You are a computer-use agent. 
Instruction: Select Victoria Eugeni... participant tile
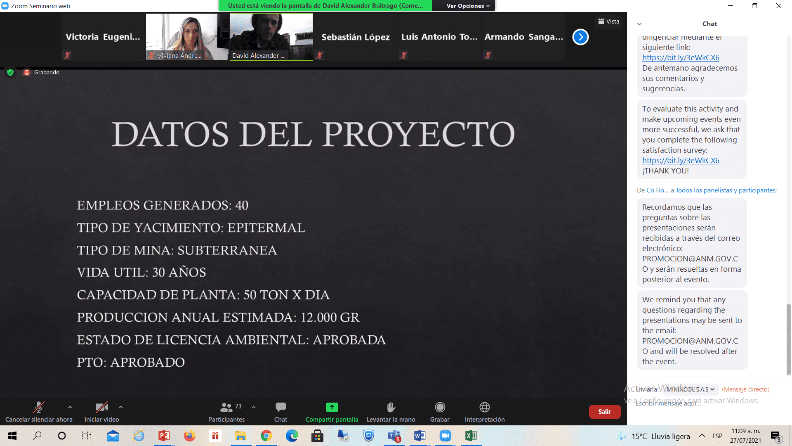103,37
